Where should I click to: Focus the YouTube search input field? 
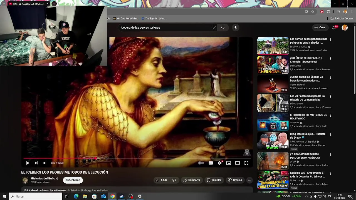pyautogui.click(x=165, y=27)
